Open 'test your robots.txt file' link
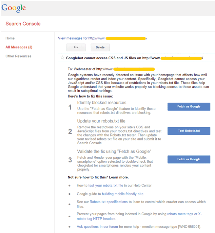This screenshot has height=233, width=215. pyautogui.click(x=106, y=186)
